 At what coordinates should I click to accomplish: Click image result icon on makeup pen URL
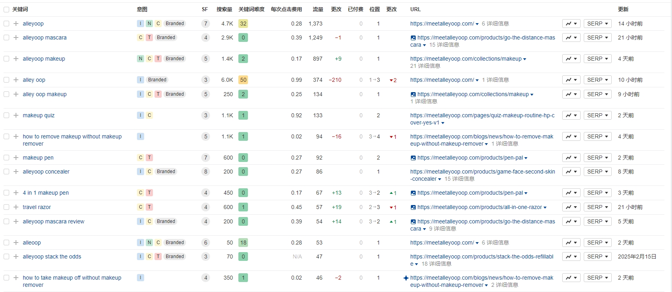point(413,158)
